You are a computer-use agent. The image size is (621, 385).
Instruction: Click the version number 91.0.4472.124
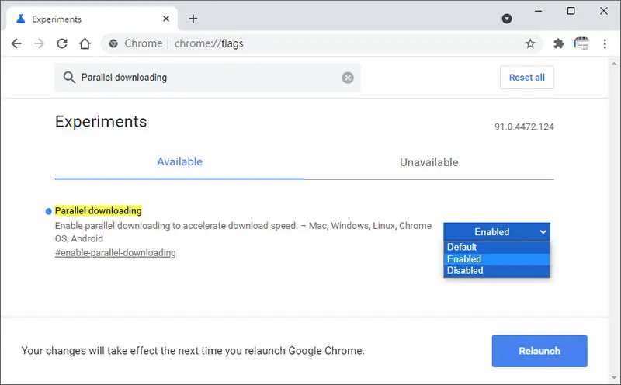tap(524, 127)
